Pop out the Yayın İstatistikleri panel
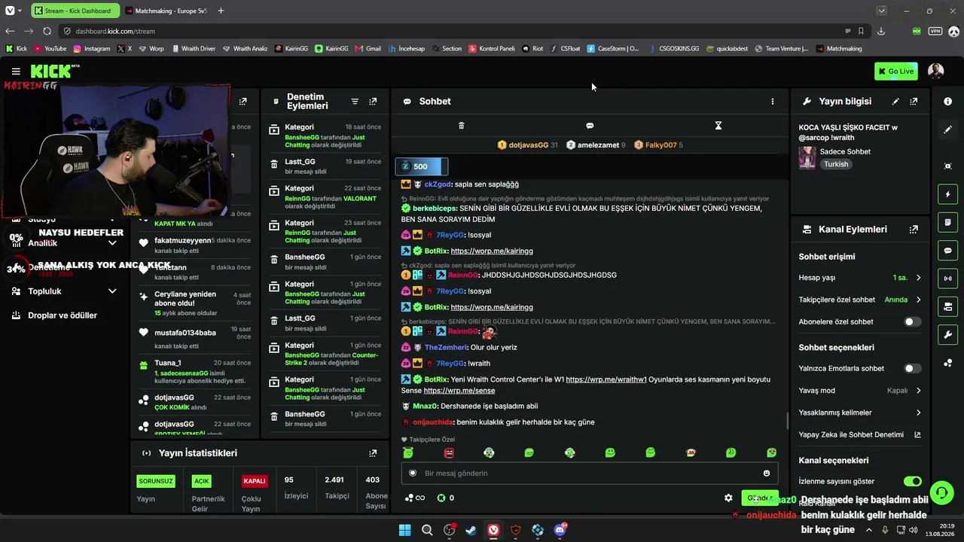The width and height of the screenshot is (964, 542). (373, 453)
